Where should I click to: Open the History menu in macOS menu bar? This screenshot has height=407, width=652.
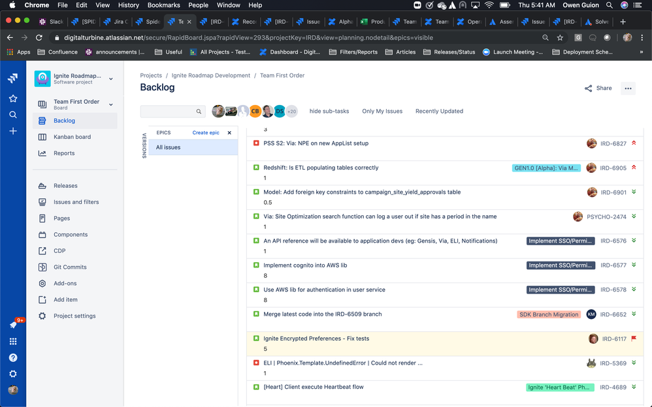(x=129, y=5)
